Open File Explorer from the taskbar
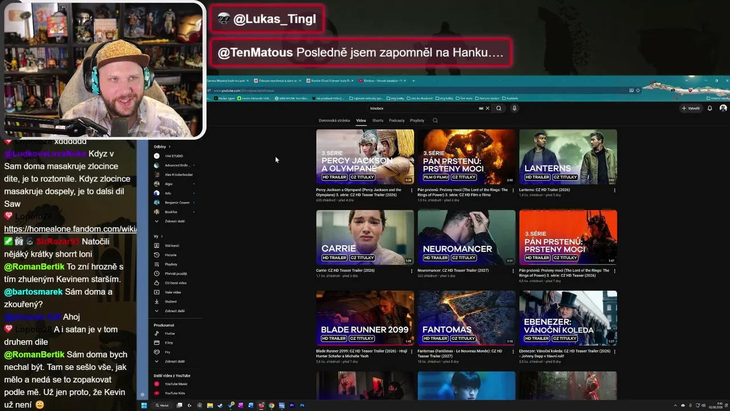This screenshot has height=411, width=730. click(x=210, y=405)
